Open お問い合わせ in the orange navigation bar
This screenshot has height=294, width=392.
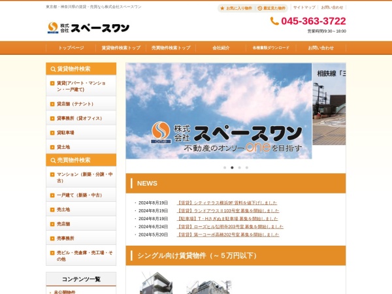pyautogui.click(x=321, y=48)
